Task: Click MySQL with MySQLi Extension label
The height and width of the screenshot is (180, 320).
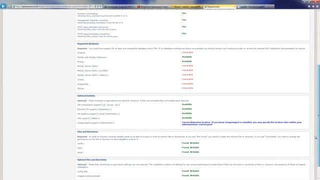Action: point(92,57)
